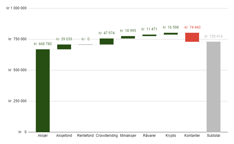Click the tall green Aksjer bar
This screenshot has height=144, width=234.
43,91
